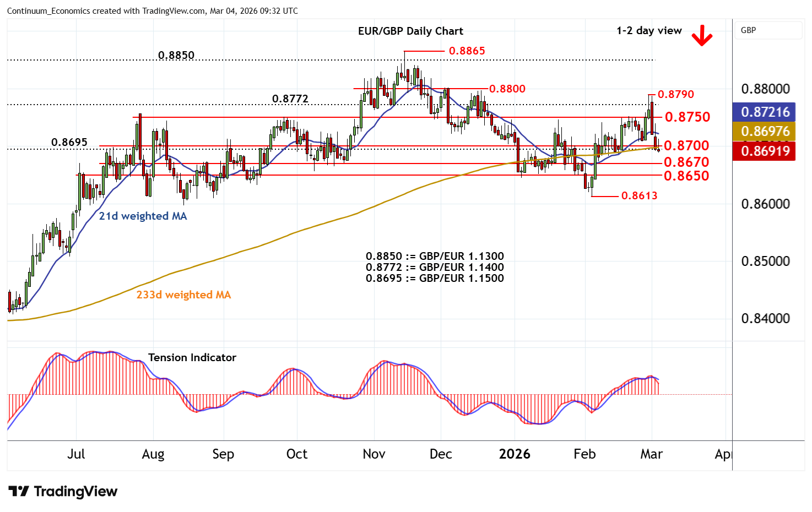The image size is (812, 512).
Task: Click the 0.8613 low price label
Action: click(639, 196)
